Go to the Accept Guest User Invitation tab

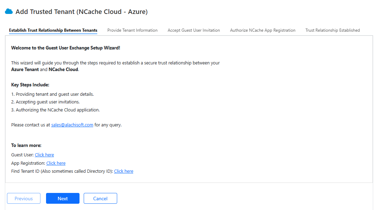coord(194,30)
